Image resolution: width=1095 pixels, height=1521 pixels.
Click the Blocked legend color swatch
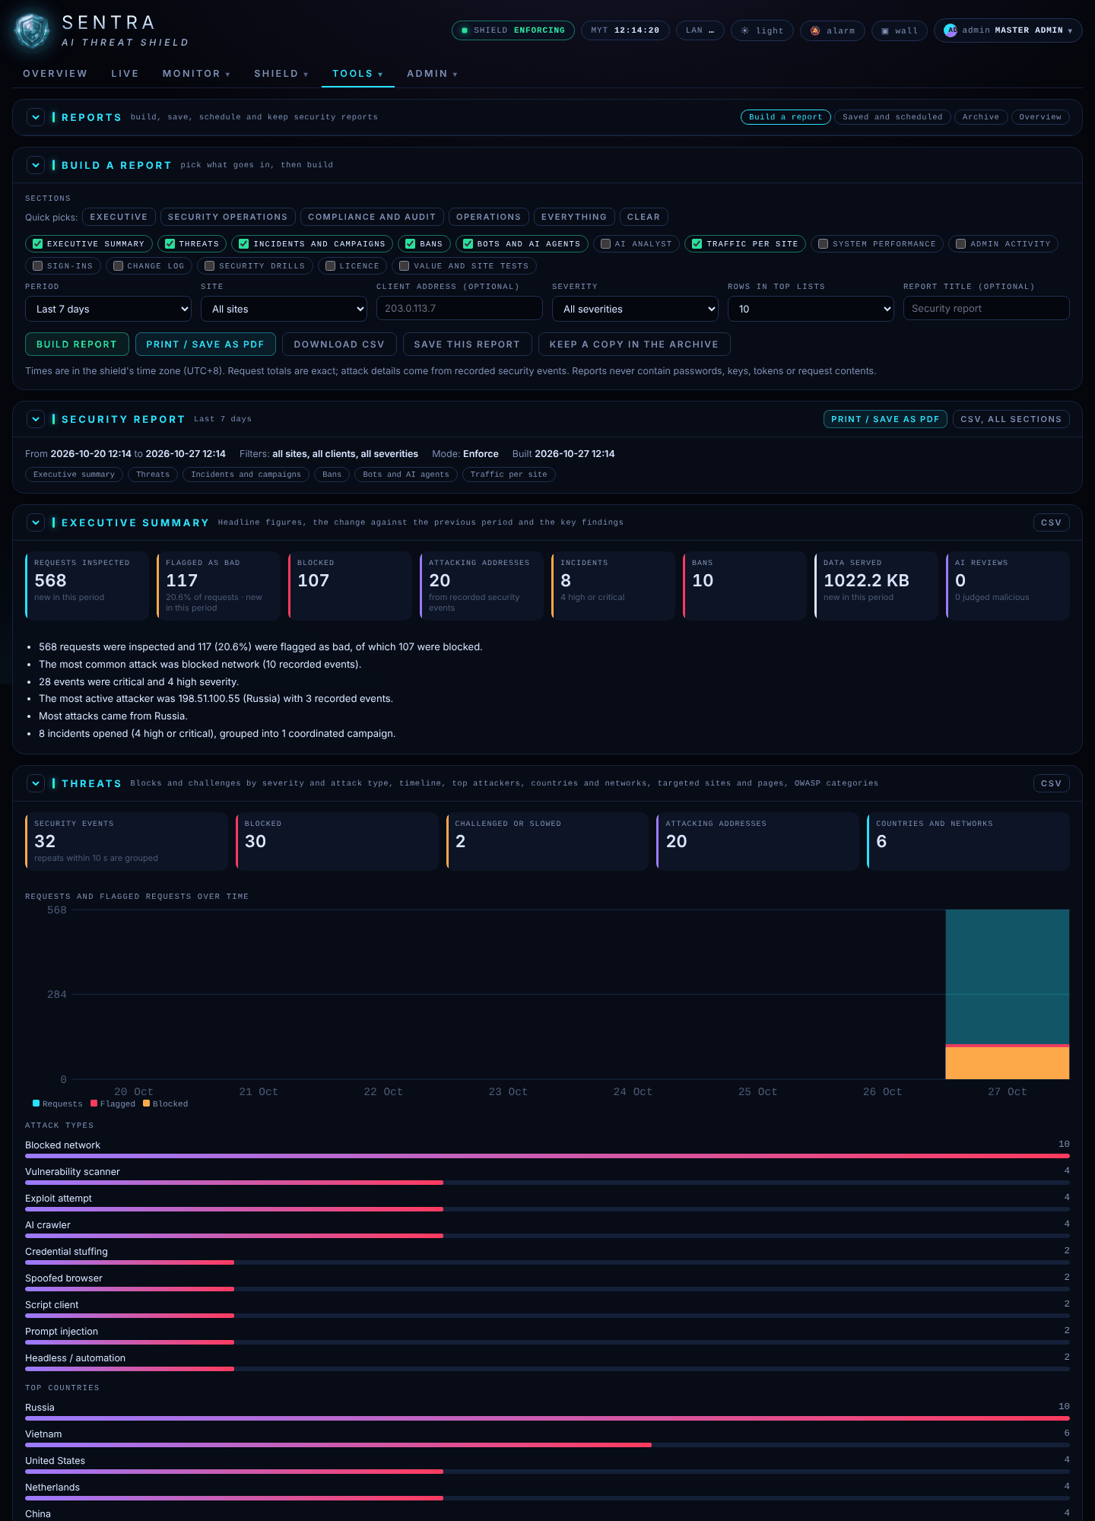(147, 1103)
